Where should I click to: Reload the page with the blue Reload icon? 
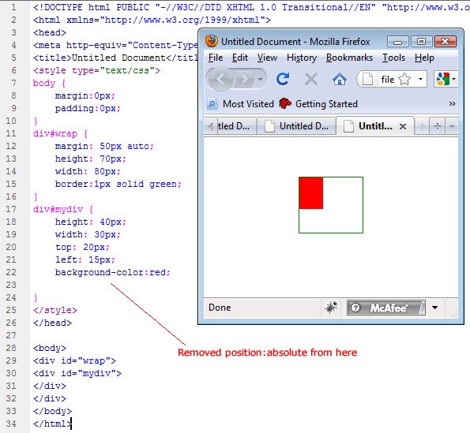[282, 79]
